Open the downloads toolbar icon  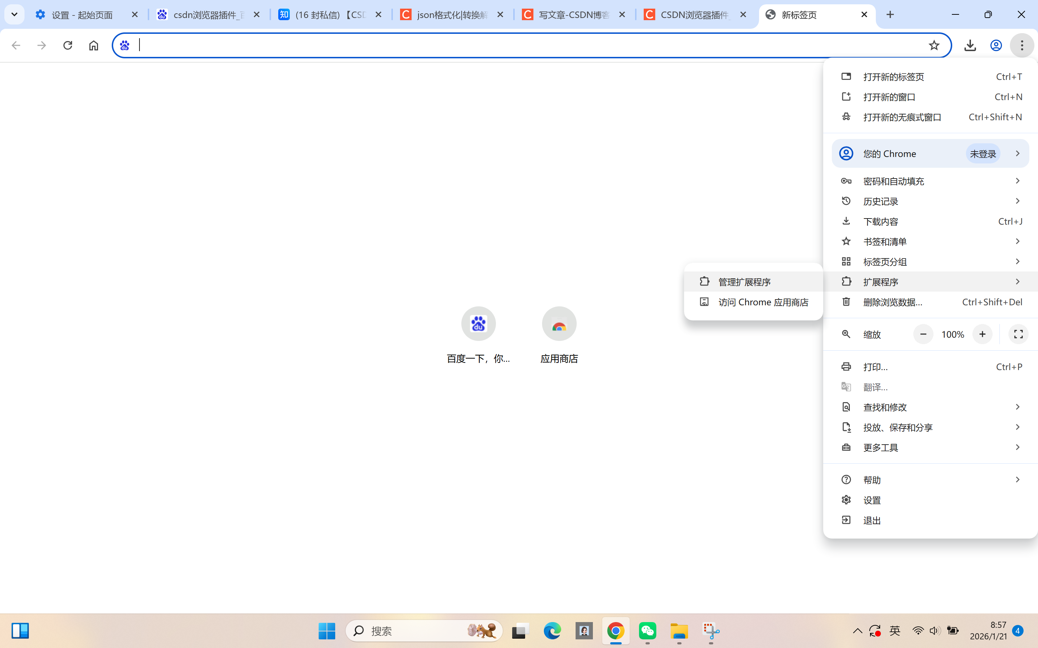pos(970,45)
